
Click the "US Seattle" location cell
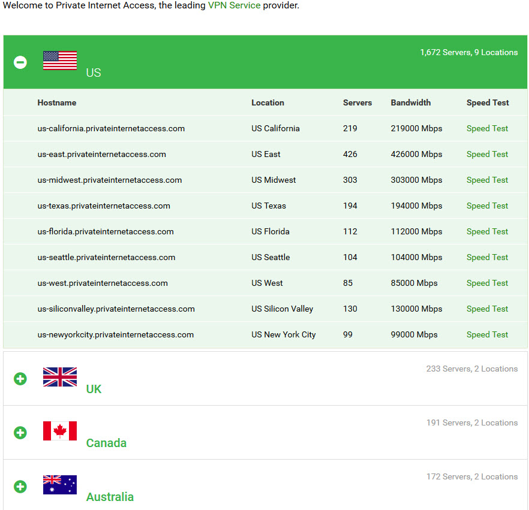coord(270,257)
